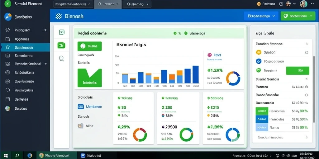Click the Ruddetakam target icon in the sidebar
Viewport: 319px width, 159px height.
[7, 72]
